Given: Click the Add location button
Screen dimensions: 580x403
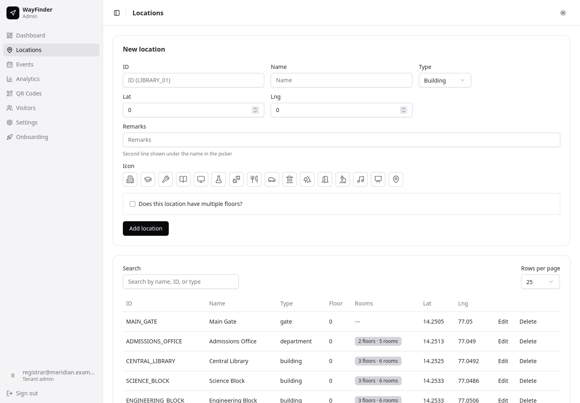Looking at the screenshot, I should [146, 229].
